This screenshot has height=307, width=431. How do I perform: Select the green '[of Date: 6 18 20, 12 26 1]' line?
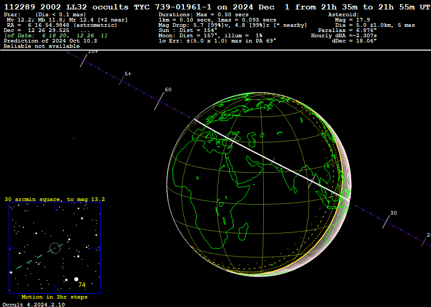coord(56,36)
